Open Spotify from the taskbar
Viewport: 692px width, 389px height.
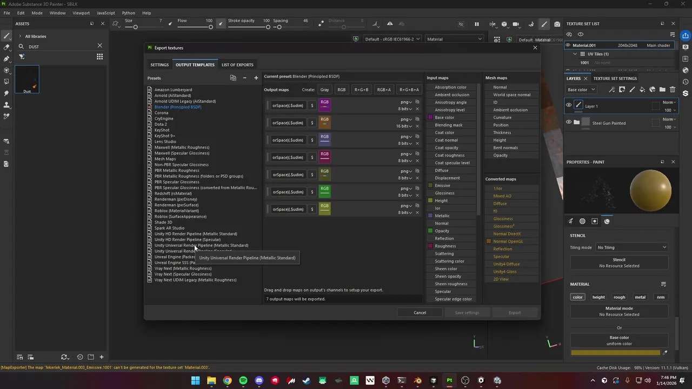[x=243, y=380]
